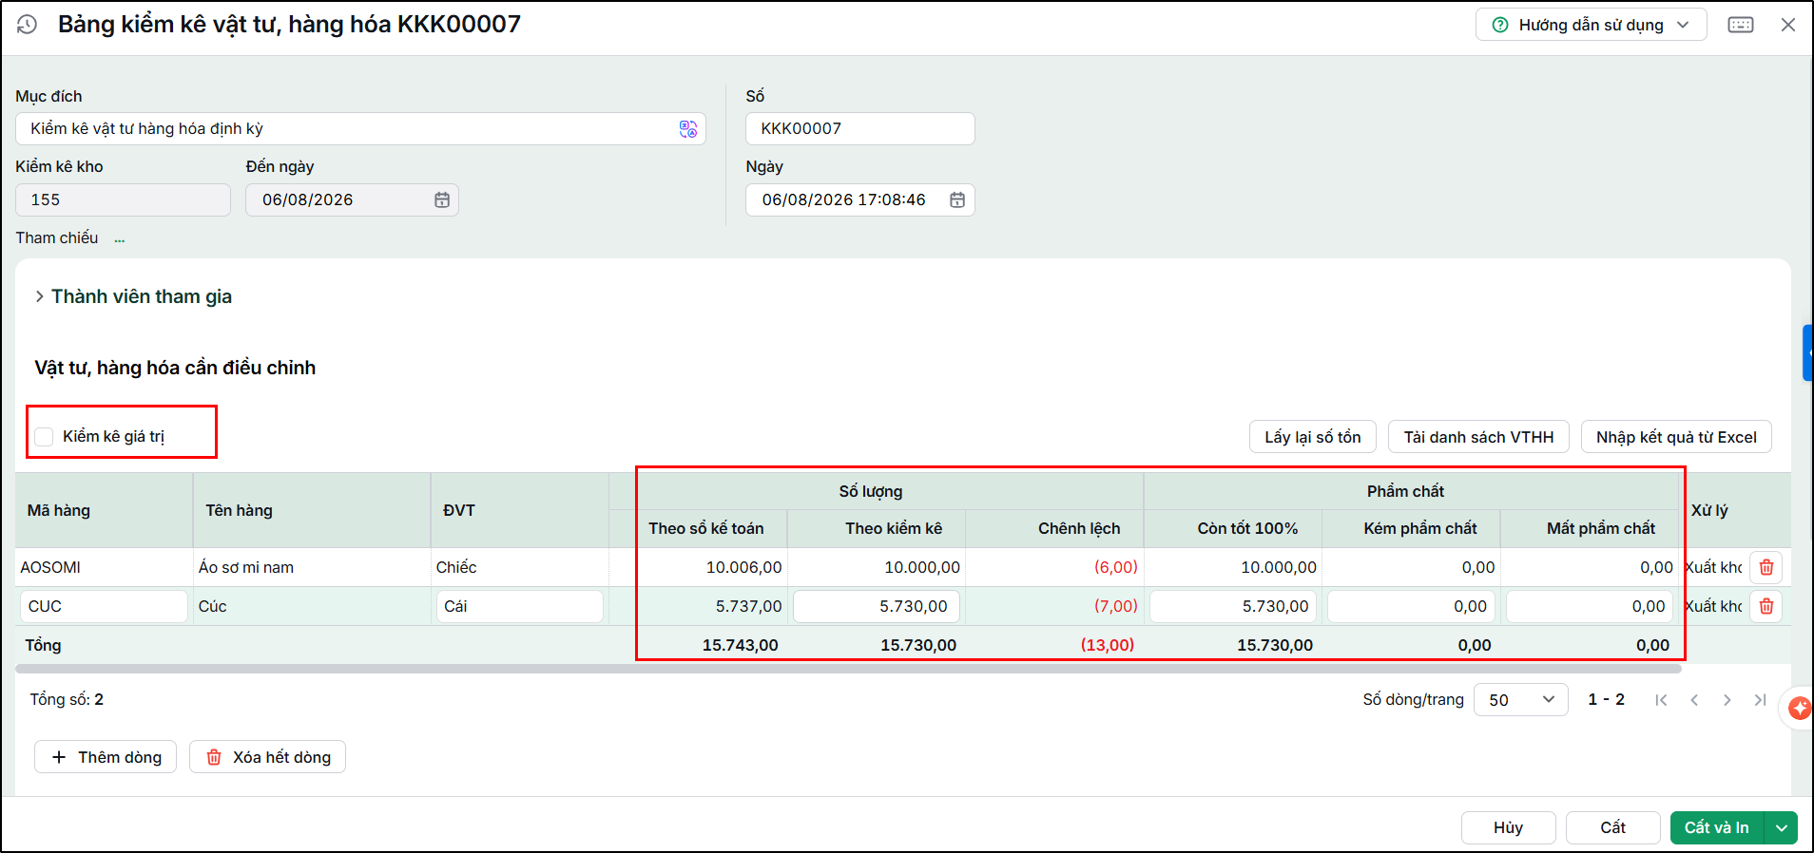
Task: Click the translate icon in Mục đích field
Action: coord(688,129)
